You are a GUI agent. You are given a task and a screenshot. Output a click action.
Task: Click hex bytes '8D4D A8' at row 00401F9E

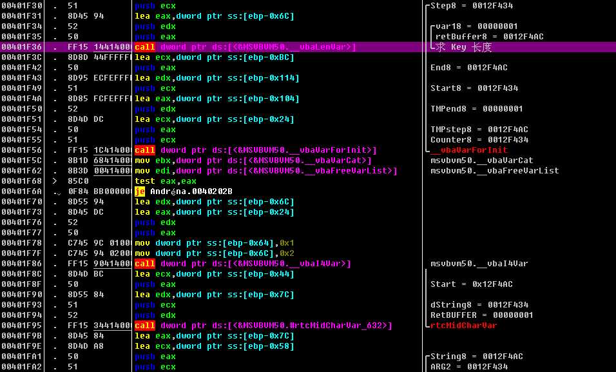point(86,346)
